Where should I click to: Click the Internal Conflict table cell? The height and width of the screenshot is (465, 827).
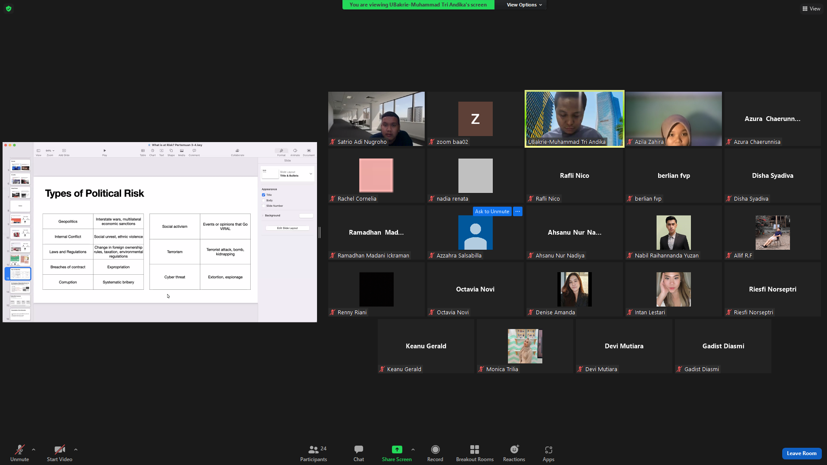click(x=68, y=237)
